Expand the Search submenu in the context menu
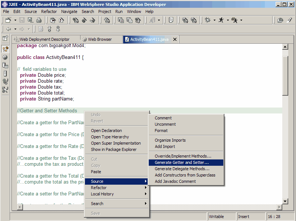Viewport: 296px width, 221px height. click(x=116, y=204)
